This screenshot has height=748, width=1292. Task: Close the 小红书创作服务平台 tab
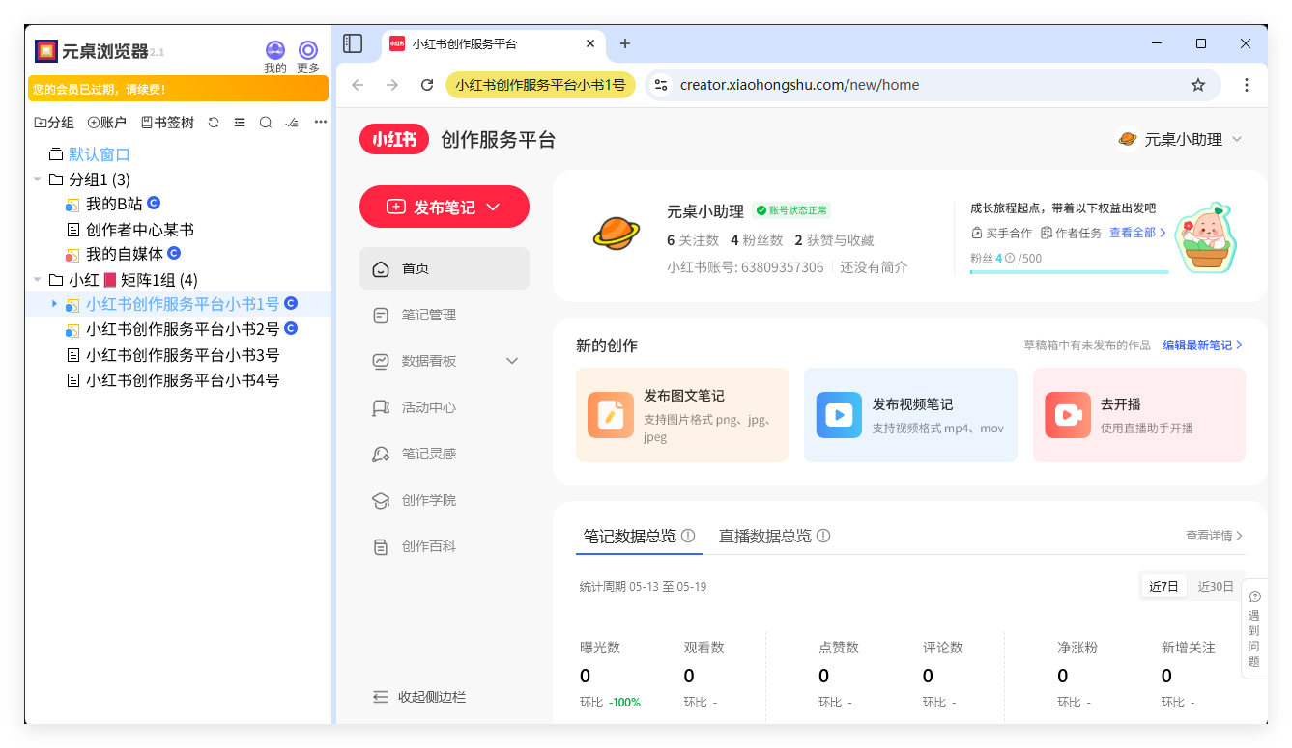590,43
